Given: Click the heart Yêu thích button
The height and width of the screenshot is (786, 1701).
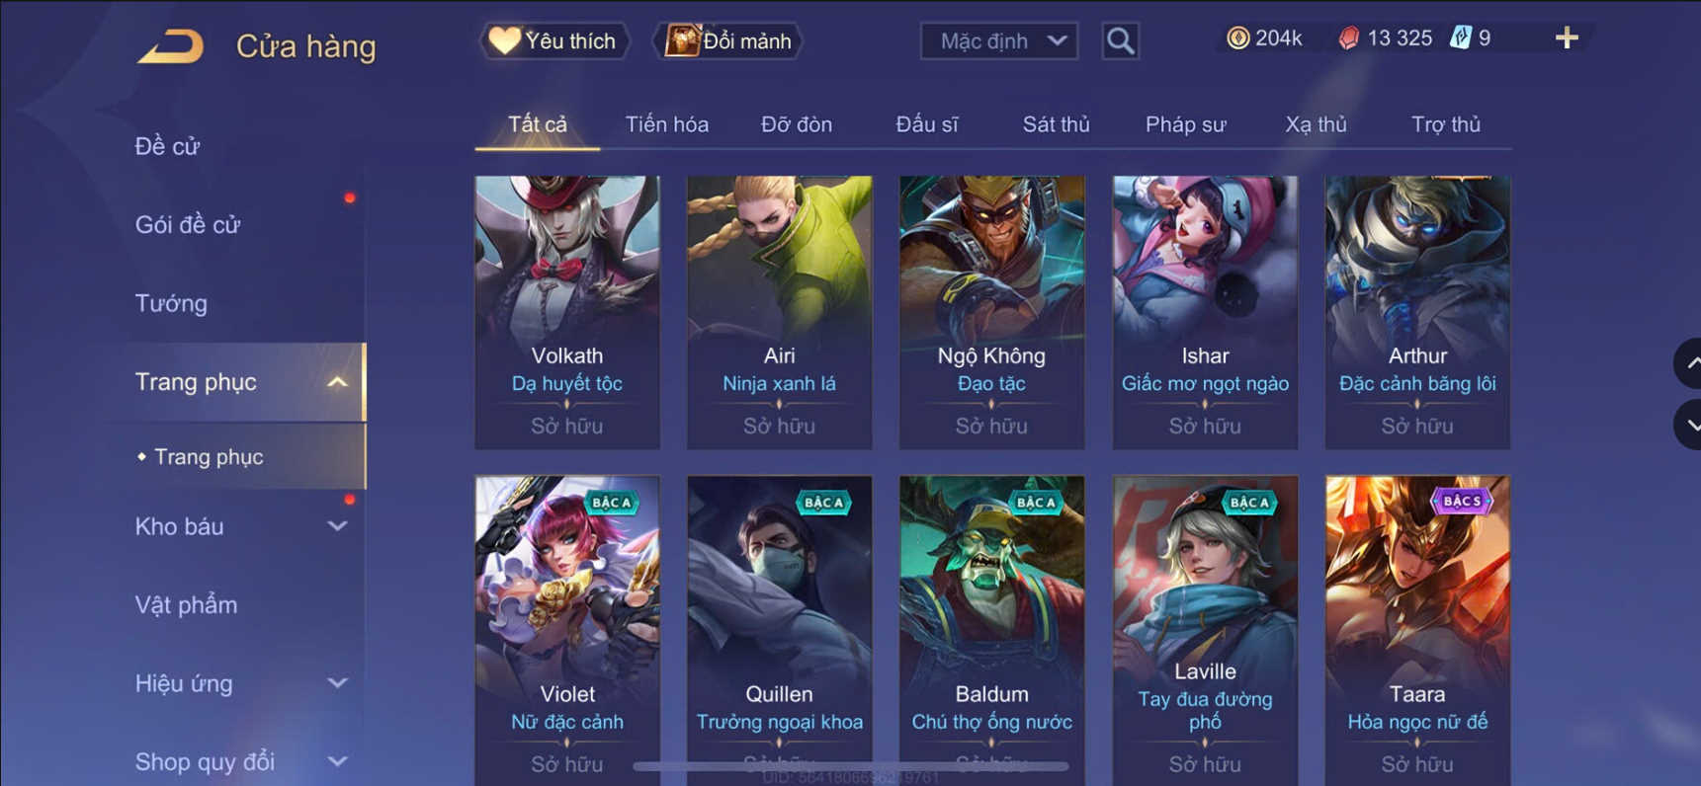Looking at the screenshot, I should point(554,41).
